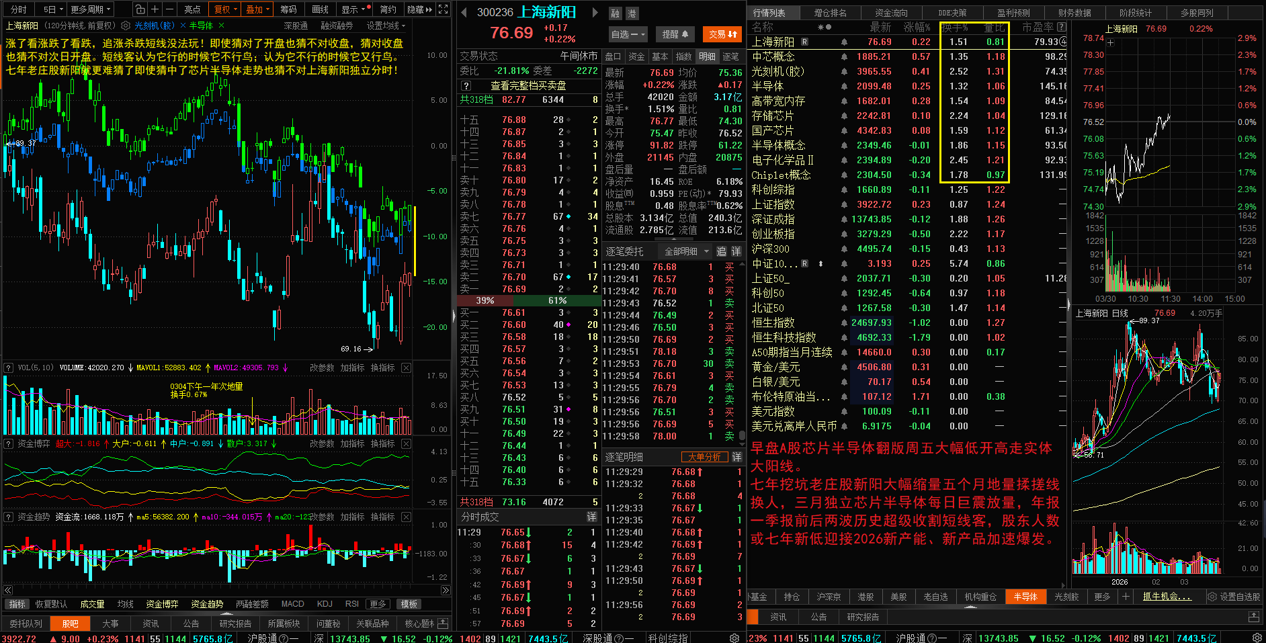Click the help icon beside 市盈率 column
1266x643 pixels.
[x=1061, y=27]
